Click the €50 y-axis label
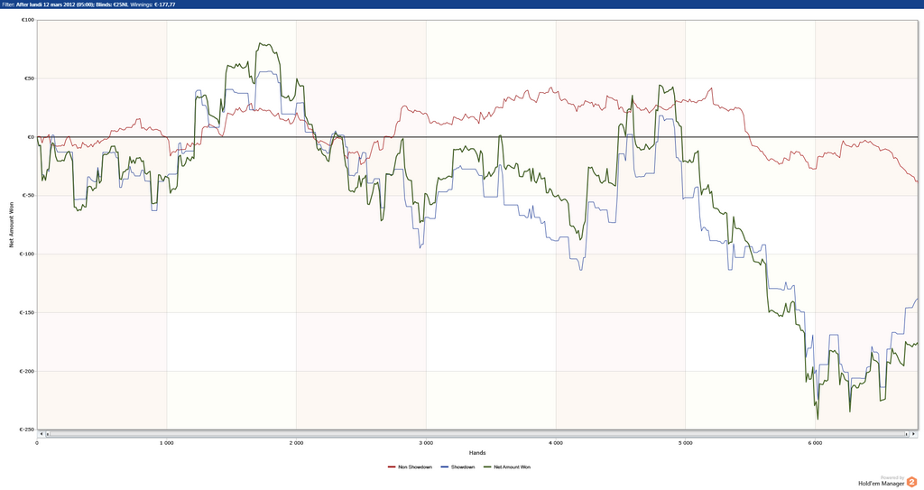 29,79
